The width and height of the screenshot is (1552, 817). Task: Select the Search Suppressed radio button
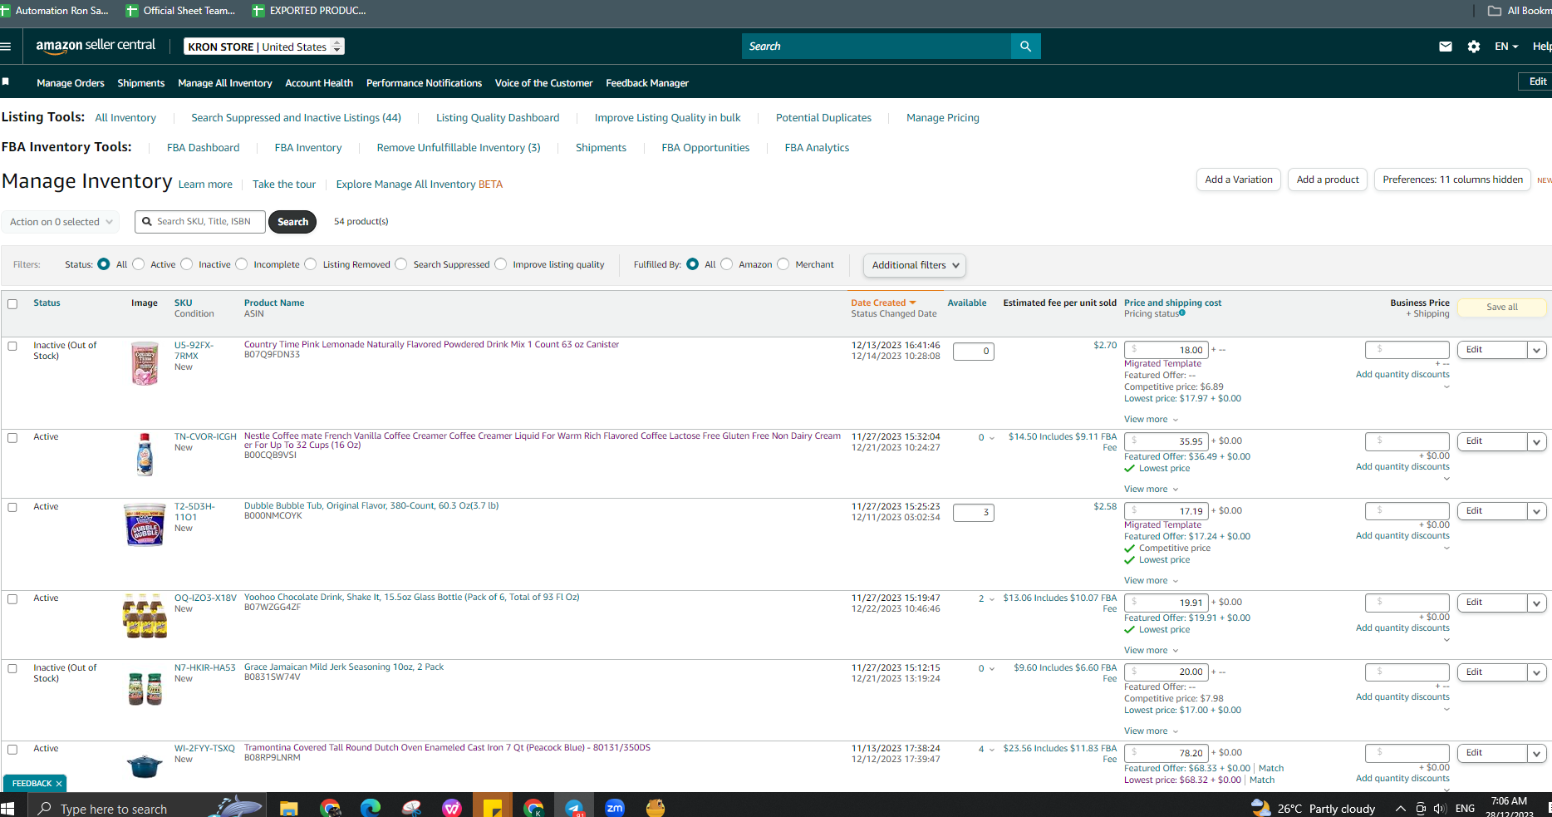click(x=401, y=264)
